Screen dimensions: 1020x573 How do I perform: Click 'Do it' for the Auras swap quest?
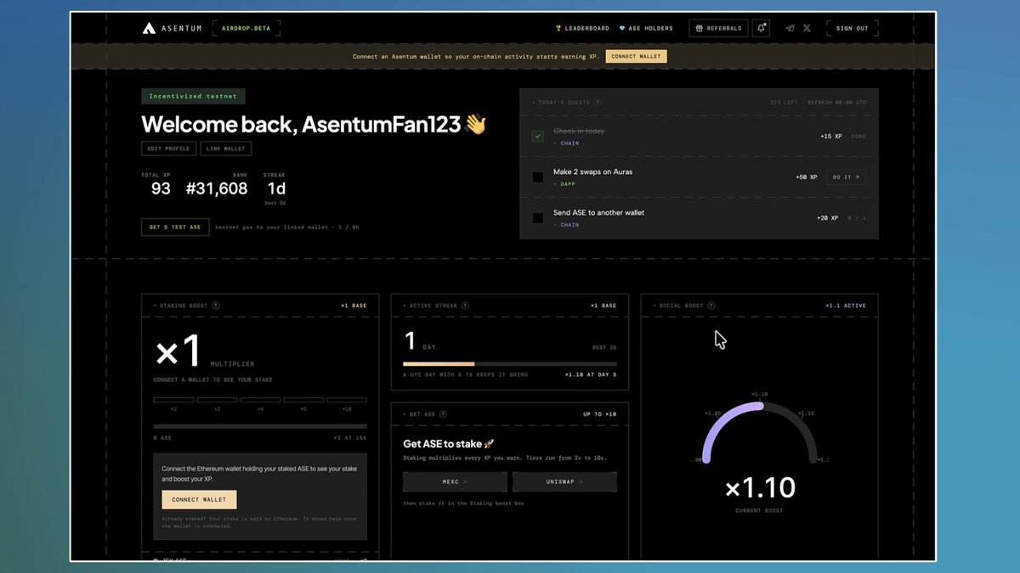click(x=847, y=177)
